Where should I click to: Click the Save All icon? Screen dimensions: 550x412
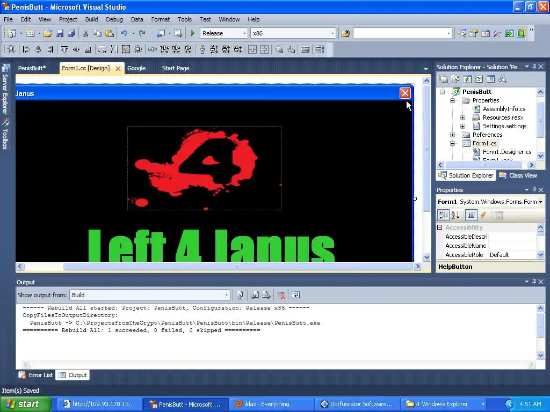(71, 33)
